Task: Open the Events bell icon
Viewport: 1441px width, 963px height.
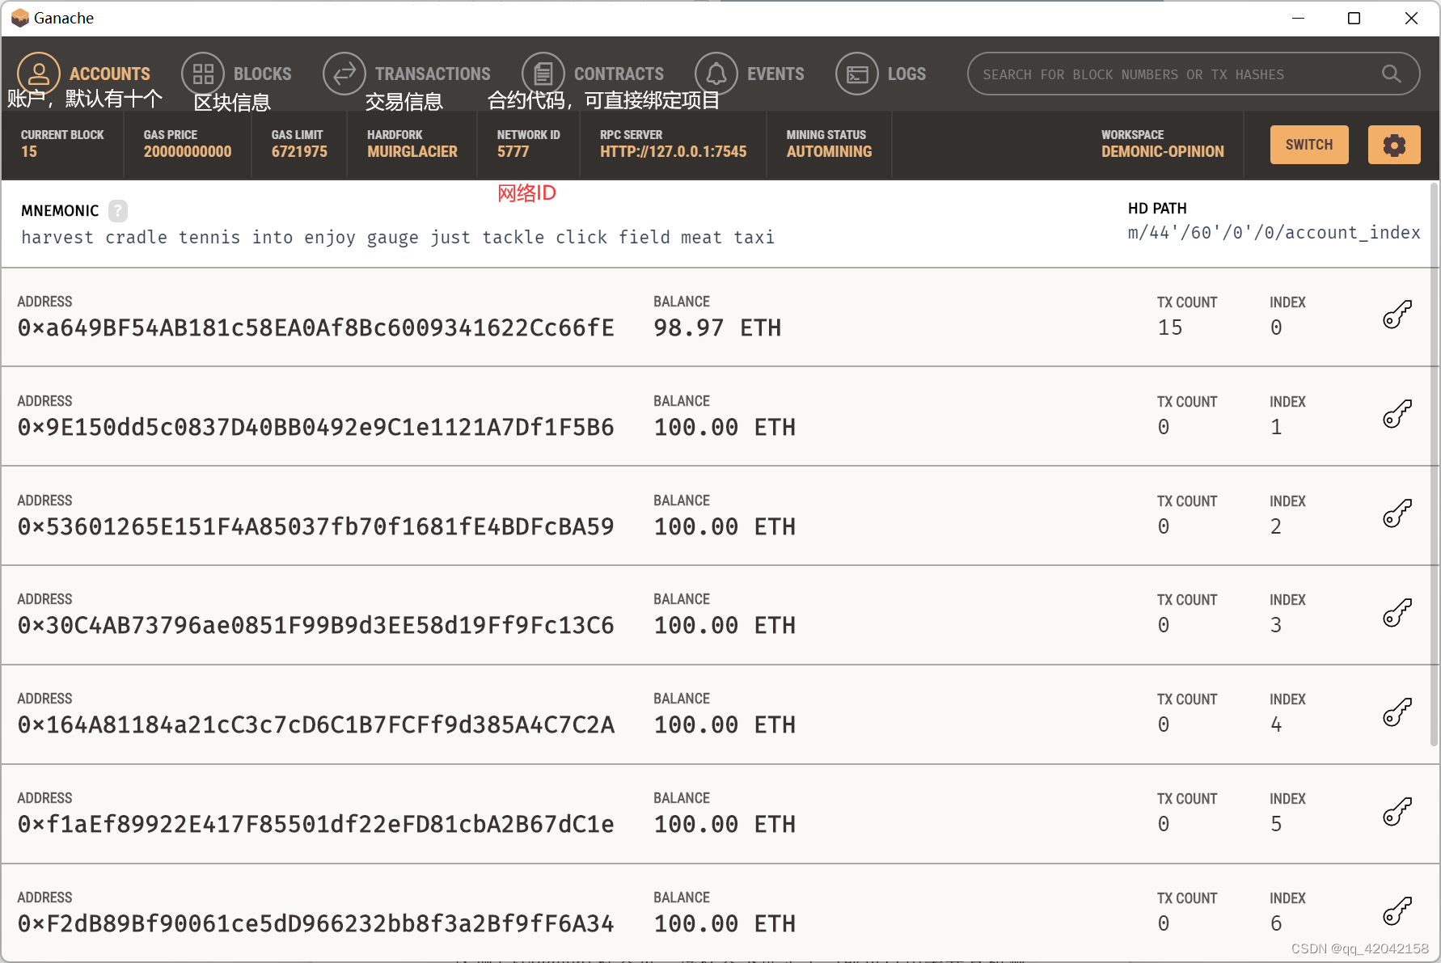Action: pyautogui.click(x=716, y=74)
